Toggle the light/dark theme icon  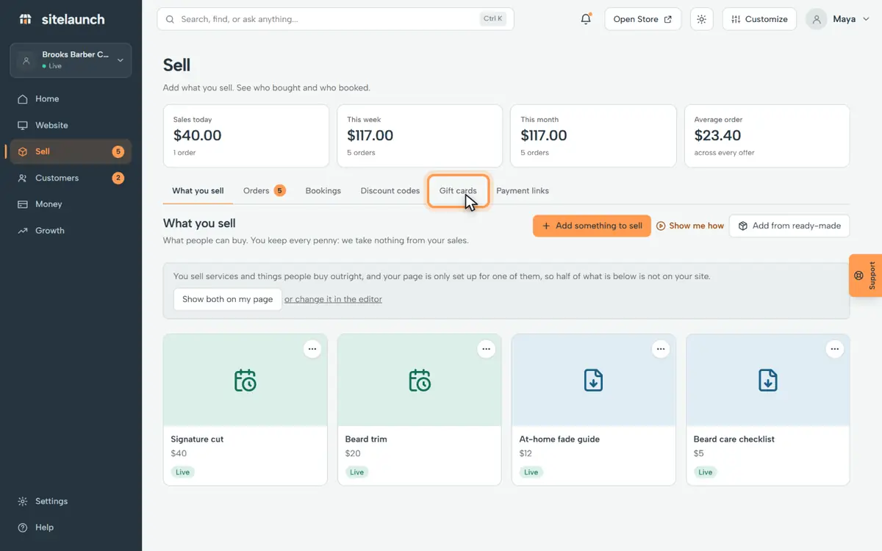702,19
